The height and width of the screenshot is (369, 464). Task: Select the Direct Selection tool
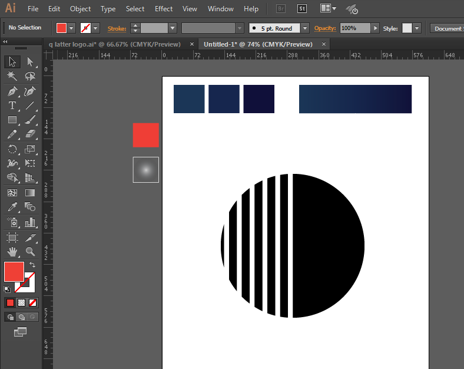tap(30, 62)
